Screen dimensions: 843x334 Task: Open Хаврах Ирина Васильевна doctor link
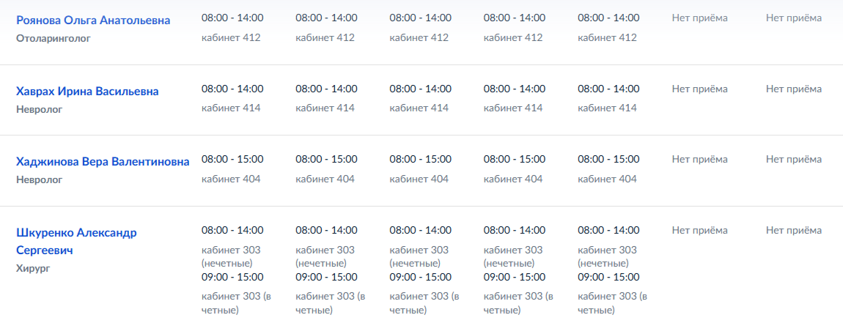pyautogui.click(x=87, y=92)
